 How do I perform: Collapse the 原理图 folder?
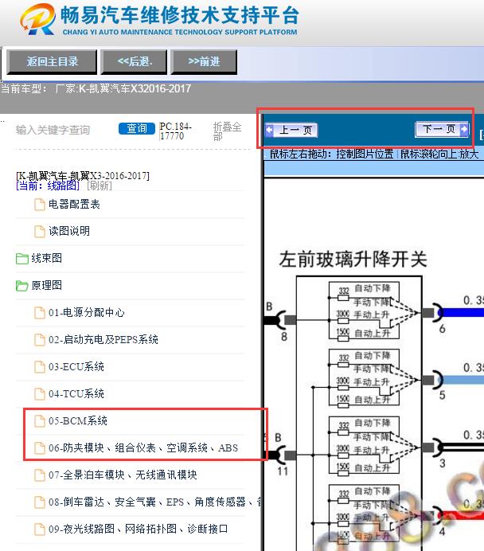point(47,285)
